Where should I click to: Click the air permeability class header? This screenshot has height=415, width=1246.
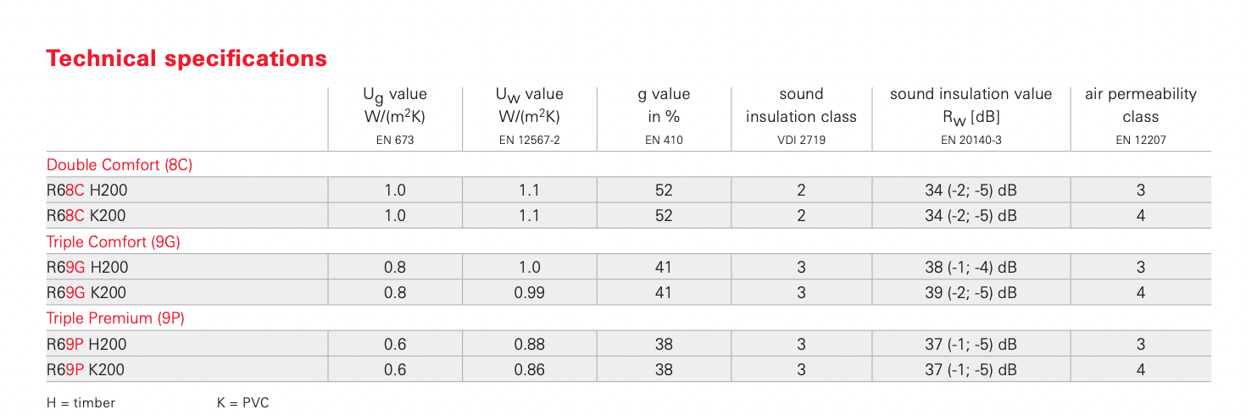point(1141,106)
